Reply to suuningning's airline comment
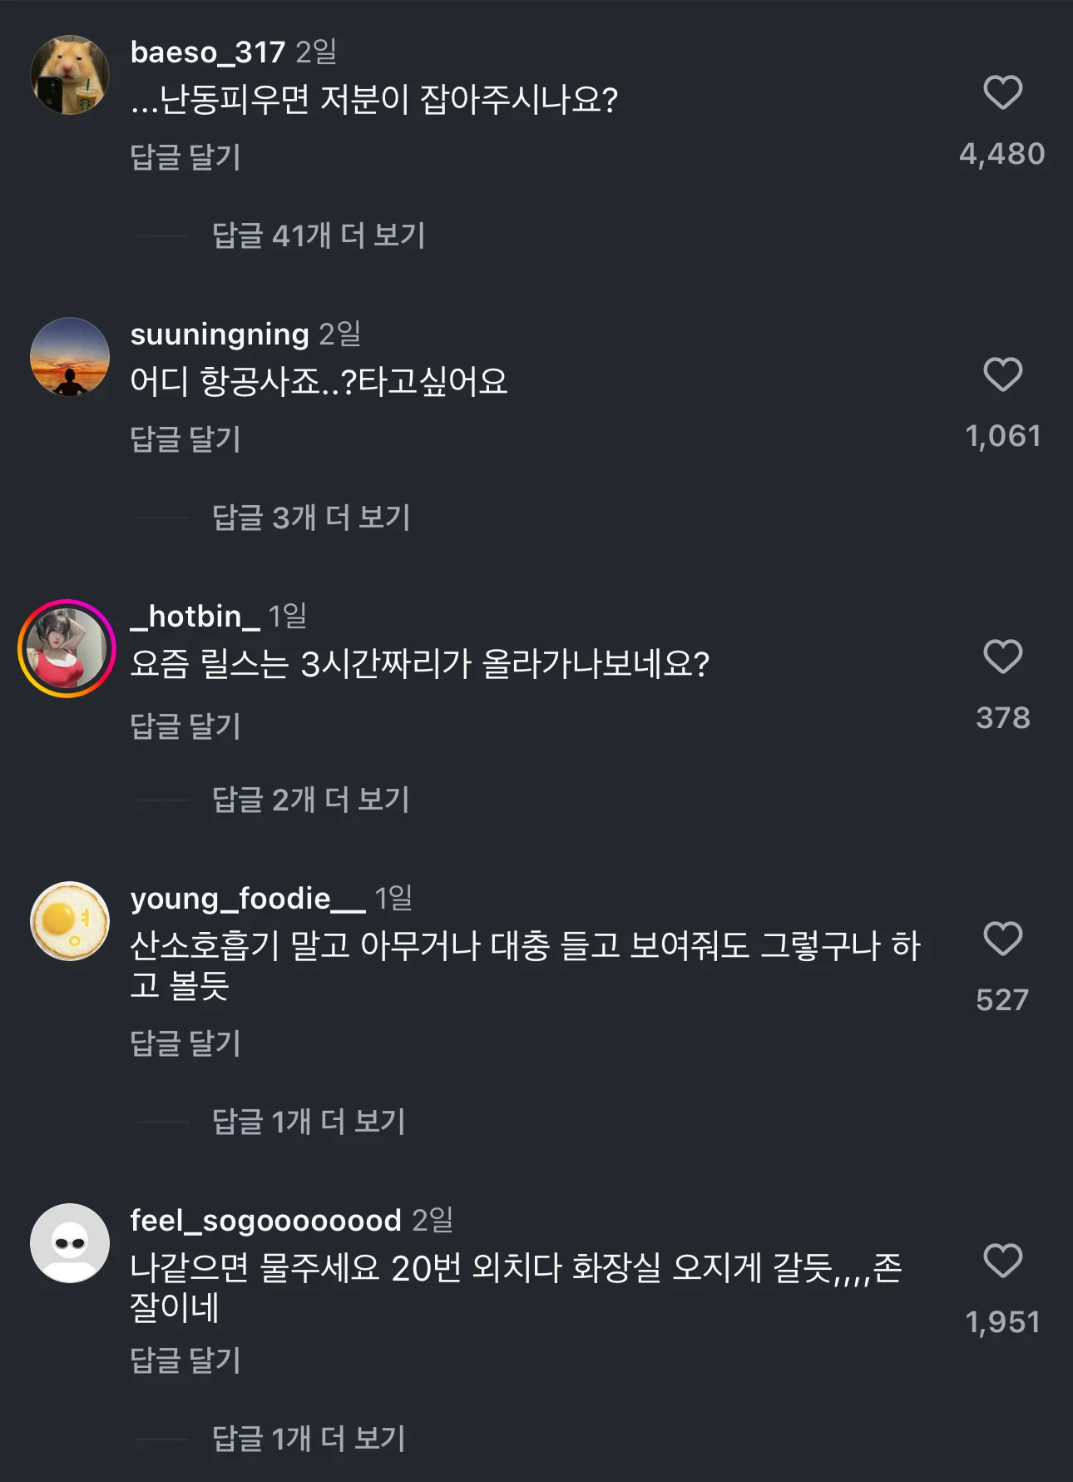 (x=185, y=439)
